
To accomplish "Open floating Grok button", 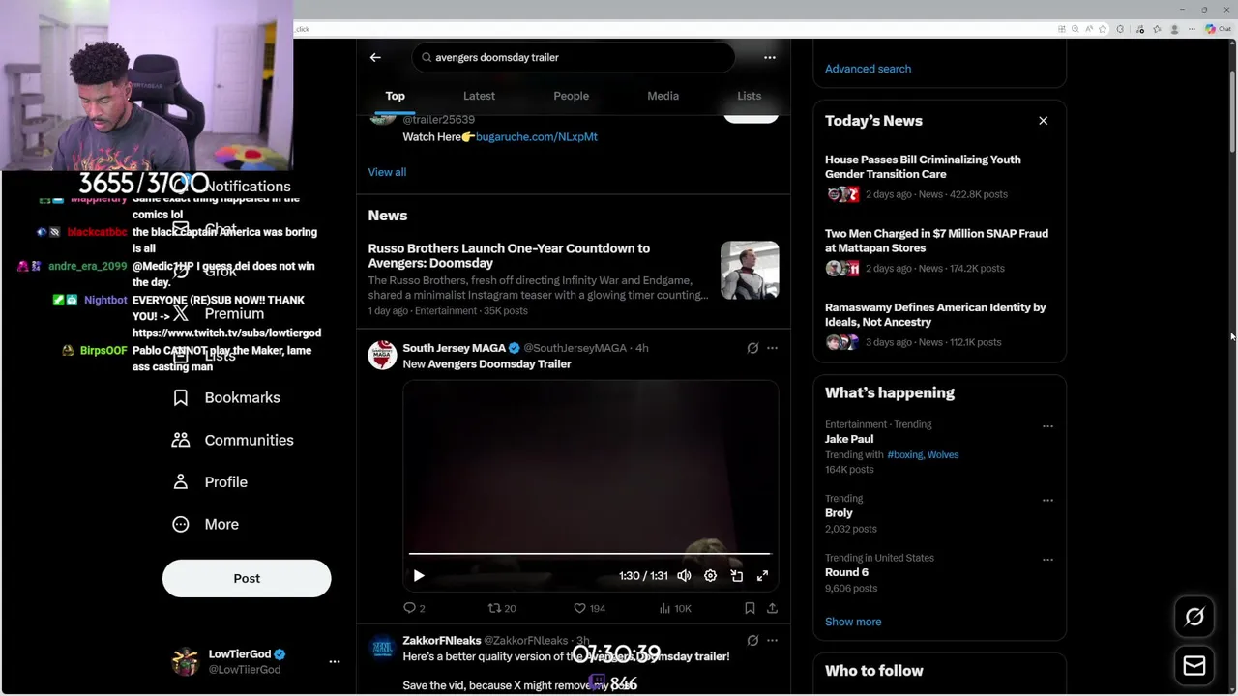I will click(x=1194, y=617).
